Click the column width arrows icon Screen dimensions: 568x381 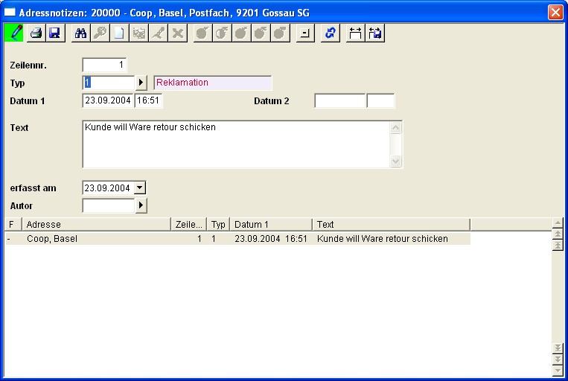(355, 33)
